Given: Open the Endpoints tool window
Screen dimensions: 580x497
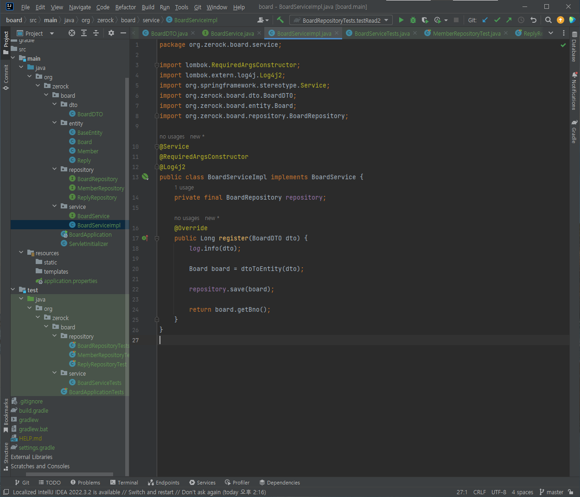Looking at the screenshot, I should coord(164,482).
